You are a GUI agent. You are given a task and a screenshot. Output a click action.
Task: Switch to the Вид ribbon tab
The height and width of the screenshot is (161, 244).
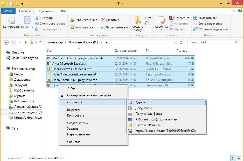click(64, 11)
